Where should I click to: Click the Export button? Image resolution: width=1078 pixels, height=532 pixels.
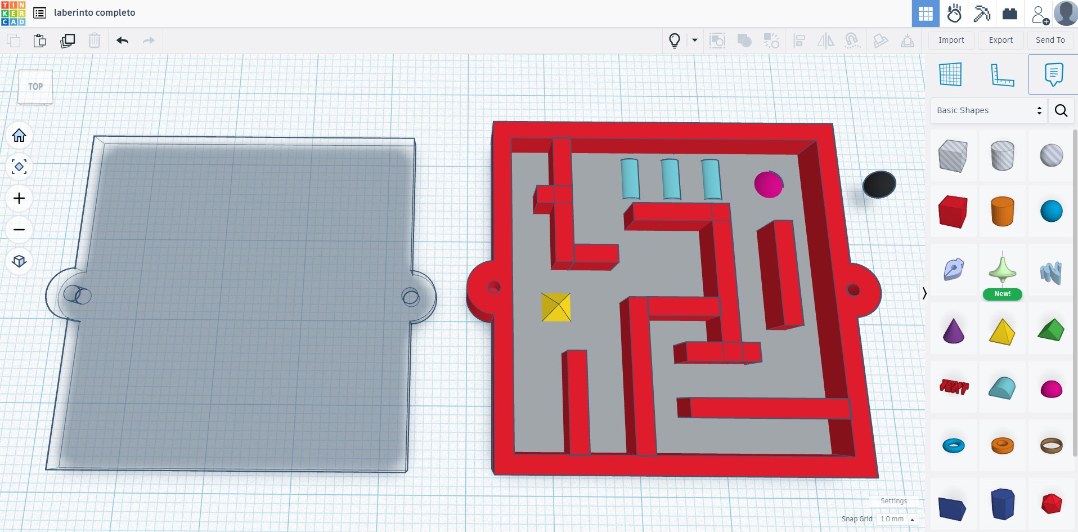[1000, 40]
